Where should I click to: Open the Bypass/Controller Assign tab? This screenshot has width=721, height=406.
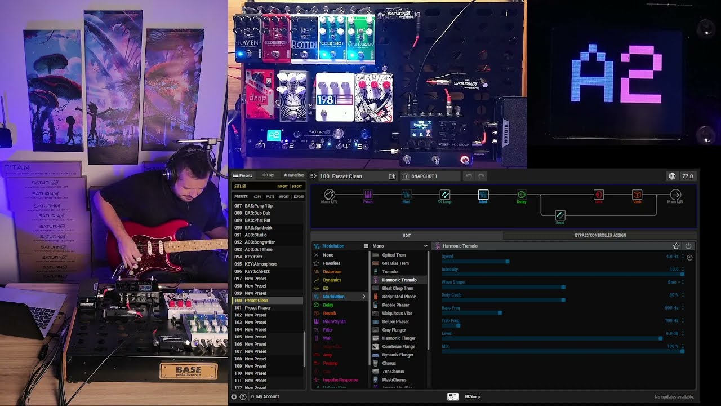(600, 235)
